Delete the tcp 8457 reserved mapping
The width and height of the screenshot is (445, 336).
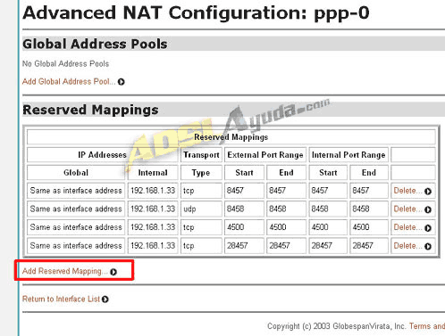point(407,191)
